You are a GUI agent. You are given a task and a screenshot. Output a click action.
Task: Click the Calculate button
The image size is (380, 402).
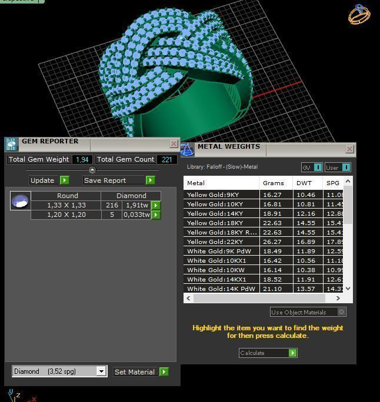pyautogui.click(x=268, y=353)
